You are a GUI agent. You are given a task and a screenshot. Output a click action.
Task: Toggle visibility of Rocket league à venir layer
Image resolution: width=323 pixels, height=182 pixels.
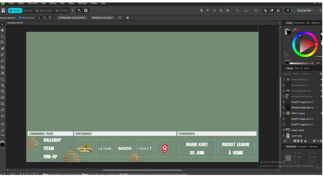(x=321, y=91)
